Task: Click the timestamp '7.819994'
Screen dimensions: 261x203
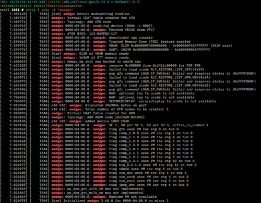Action: 18,105
